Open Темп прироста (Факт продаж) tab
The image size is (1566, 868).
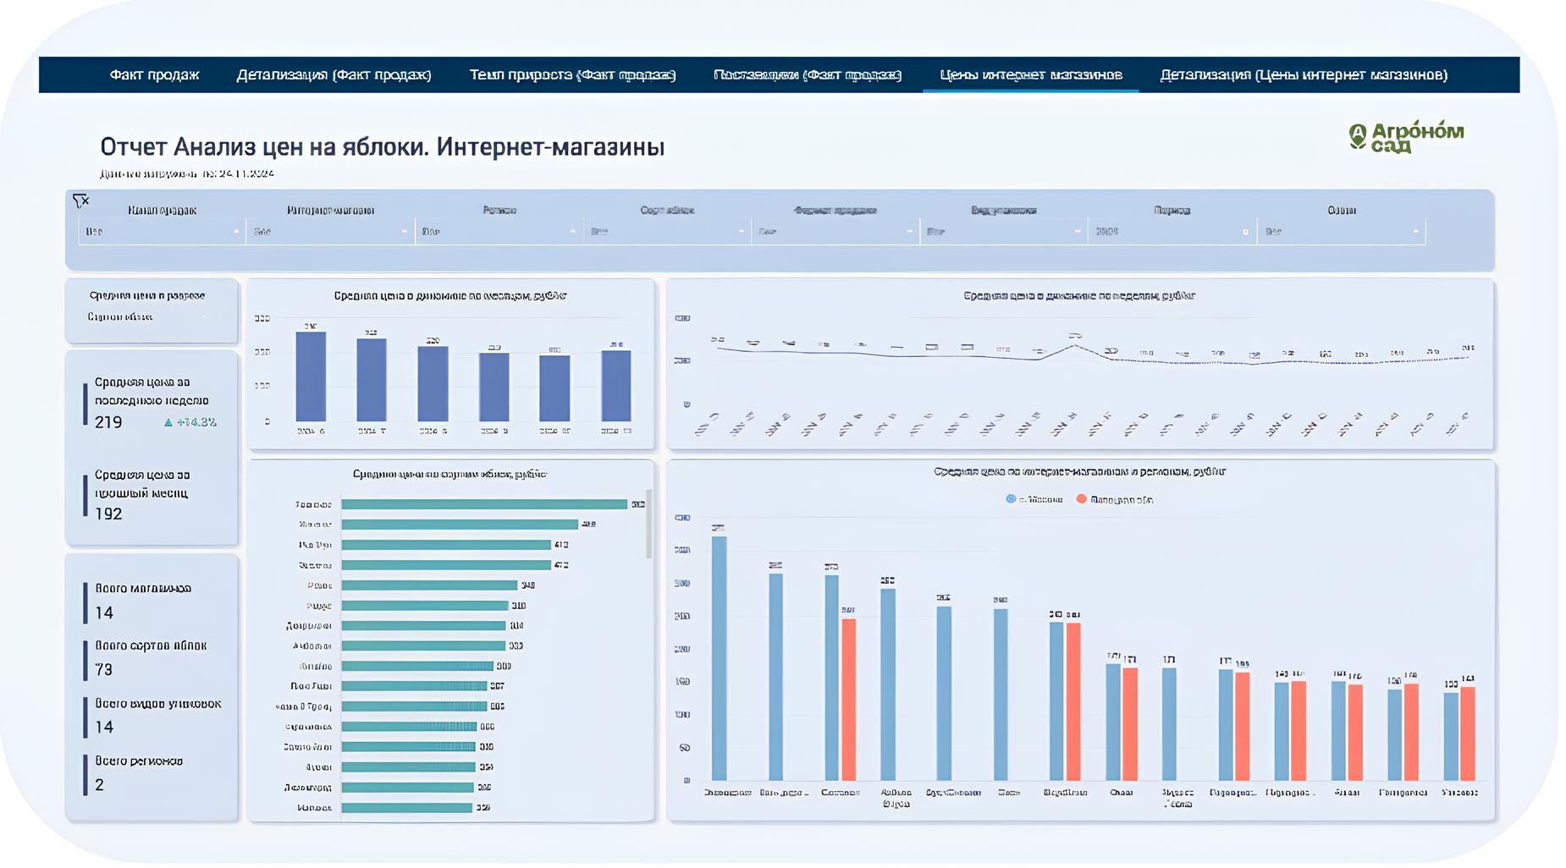tap(572, 74)
